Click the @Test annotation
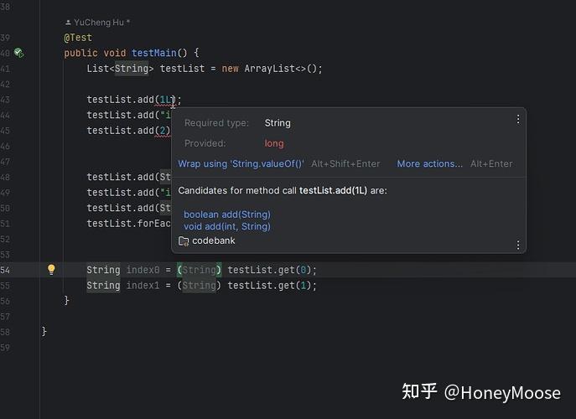Screen dimensions: 576x419 coord(78,38)
